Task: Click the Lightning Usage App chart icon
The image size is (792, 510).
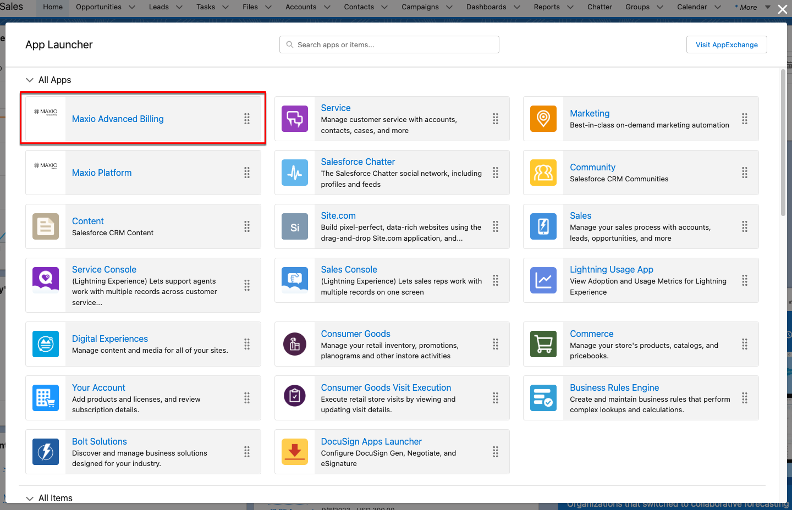Action: 543,280
